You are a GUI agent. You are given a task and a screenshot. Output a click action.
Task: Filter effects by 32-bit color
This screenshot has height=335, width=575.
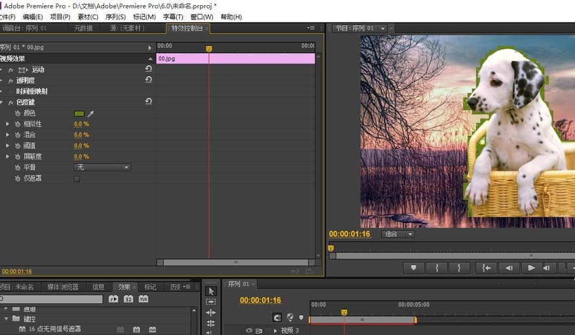pyautogui.click(x=128, y=299)
